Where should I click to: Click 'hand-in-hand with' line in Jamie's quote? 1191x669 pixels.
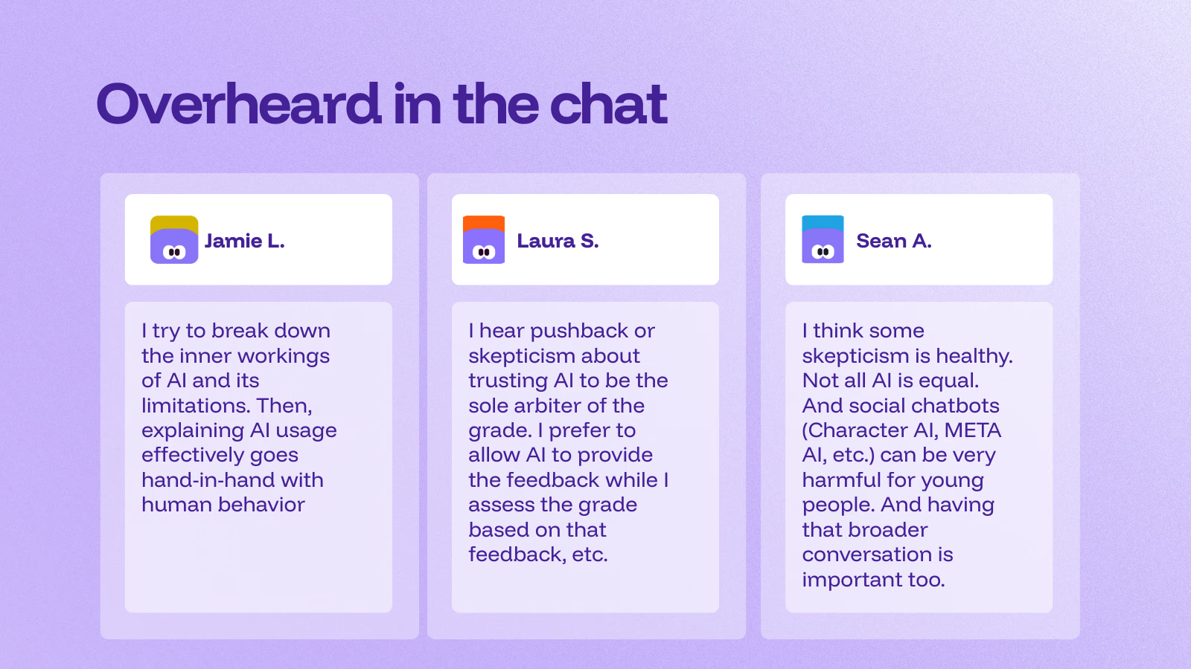[232, 480]
